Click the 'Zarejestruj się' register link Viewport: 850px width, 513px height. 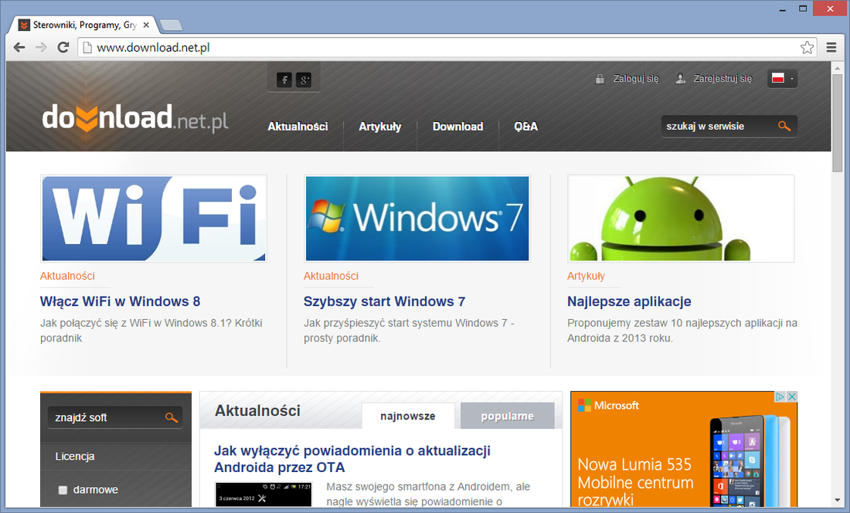[x=723, y=79]
